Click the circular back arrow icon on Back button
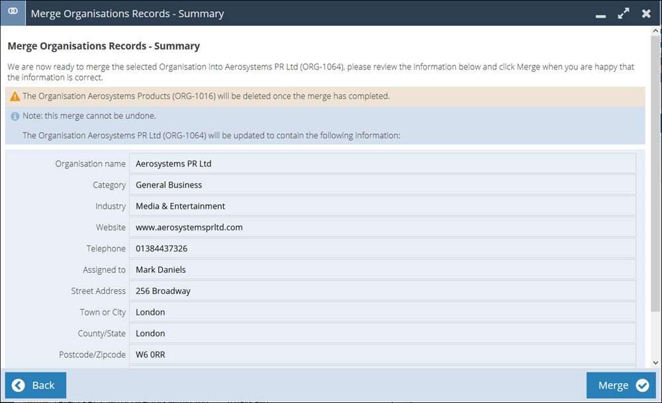This screenshot has width=662, height=403. coord(18,385)
